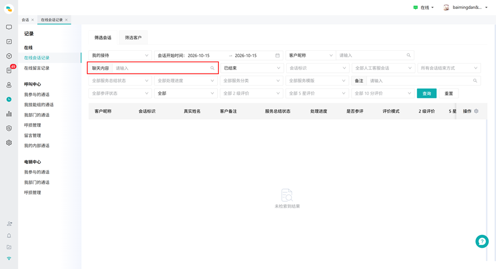Open the hexagon shield icon in sidebar
Image resolution: width=496 pixels, height=269 pixels.
tap(9, 128)
